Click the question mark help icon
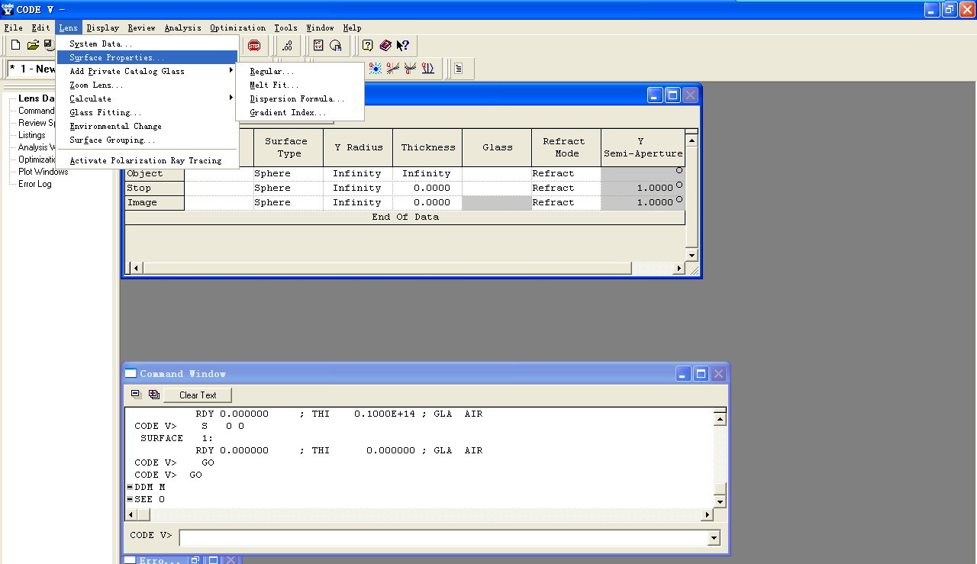 367,46
